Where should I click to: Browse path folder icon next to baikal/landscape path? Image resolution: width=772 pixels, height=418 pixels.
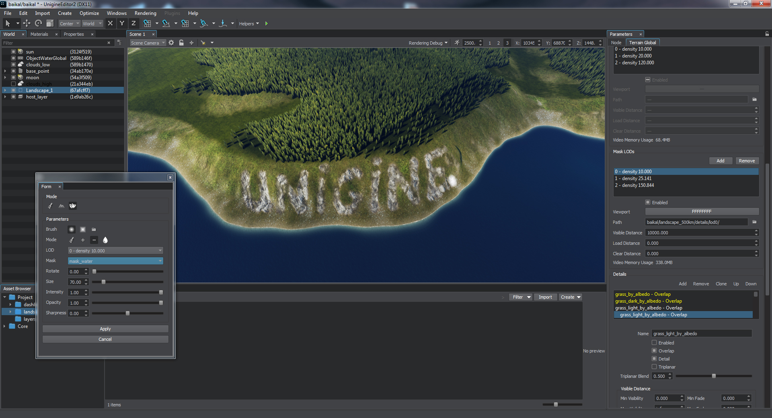pyautogui.click(x=754, y=222)
